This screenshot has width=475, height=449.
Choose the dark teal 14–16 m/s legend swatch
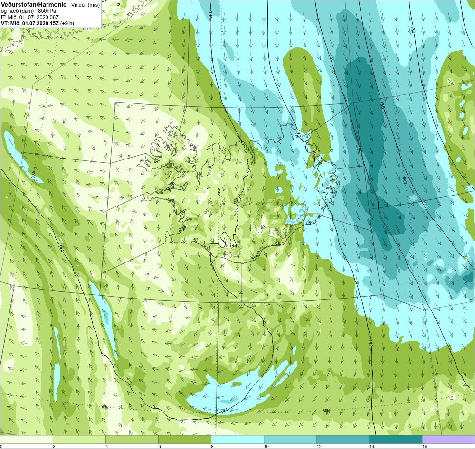[x=396, y=440]
